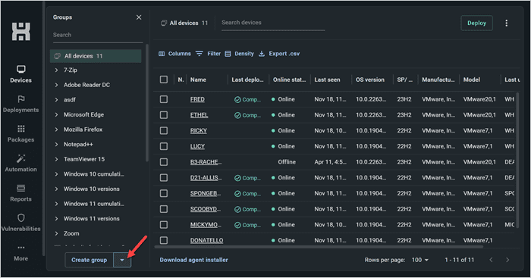Image resolution: width=531 pixels, height=278 pixels.
Task: Check the box for ETHEL
Action: click(x=164, y=115)
